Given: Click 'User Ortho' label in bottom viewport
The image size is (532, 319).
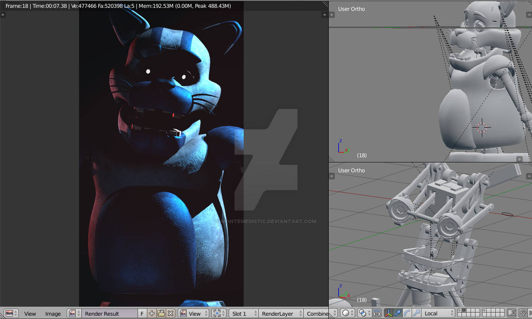Looking at the screenshot, I should 351,170.
